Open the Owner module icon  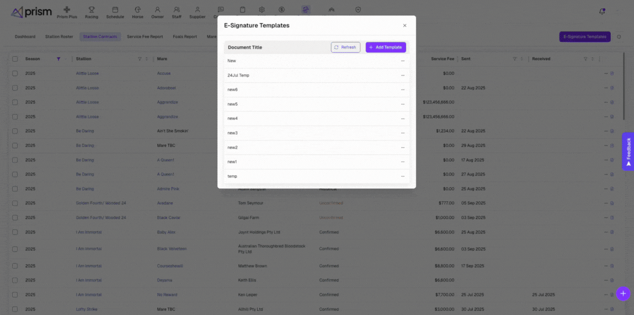click(x=158, y=10)
